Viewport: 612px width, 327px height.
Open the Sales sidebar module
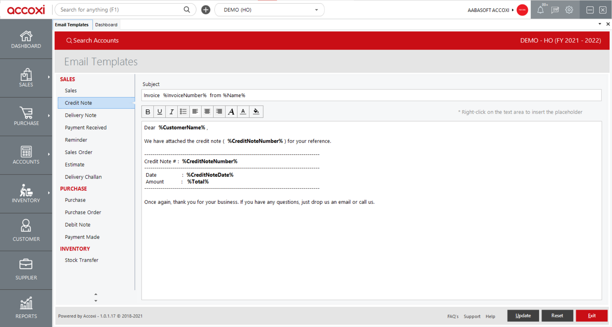coord(26,78)
